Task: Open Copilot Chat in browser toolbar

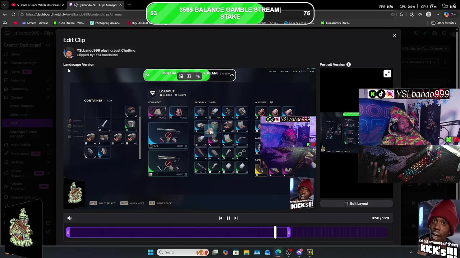Action: 450,14
